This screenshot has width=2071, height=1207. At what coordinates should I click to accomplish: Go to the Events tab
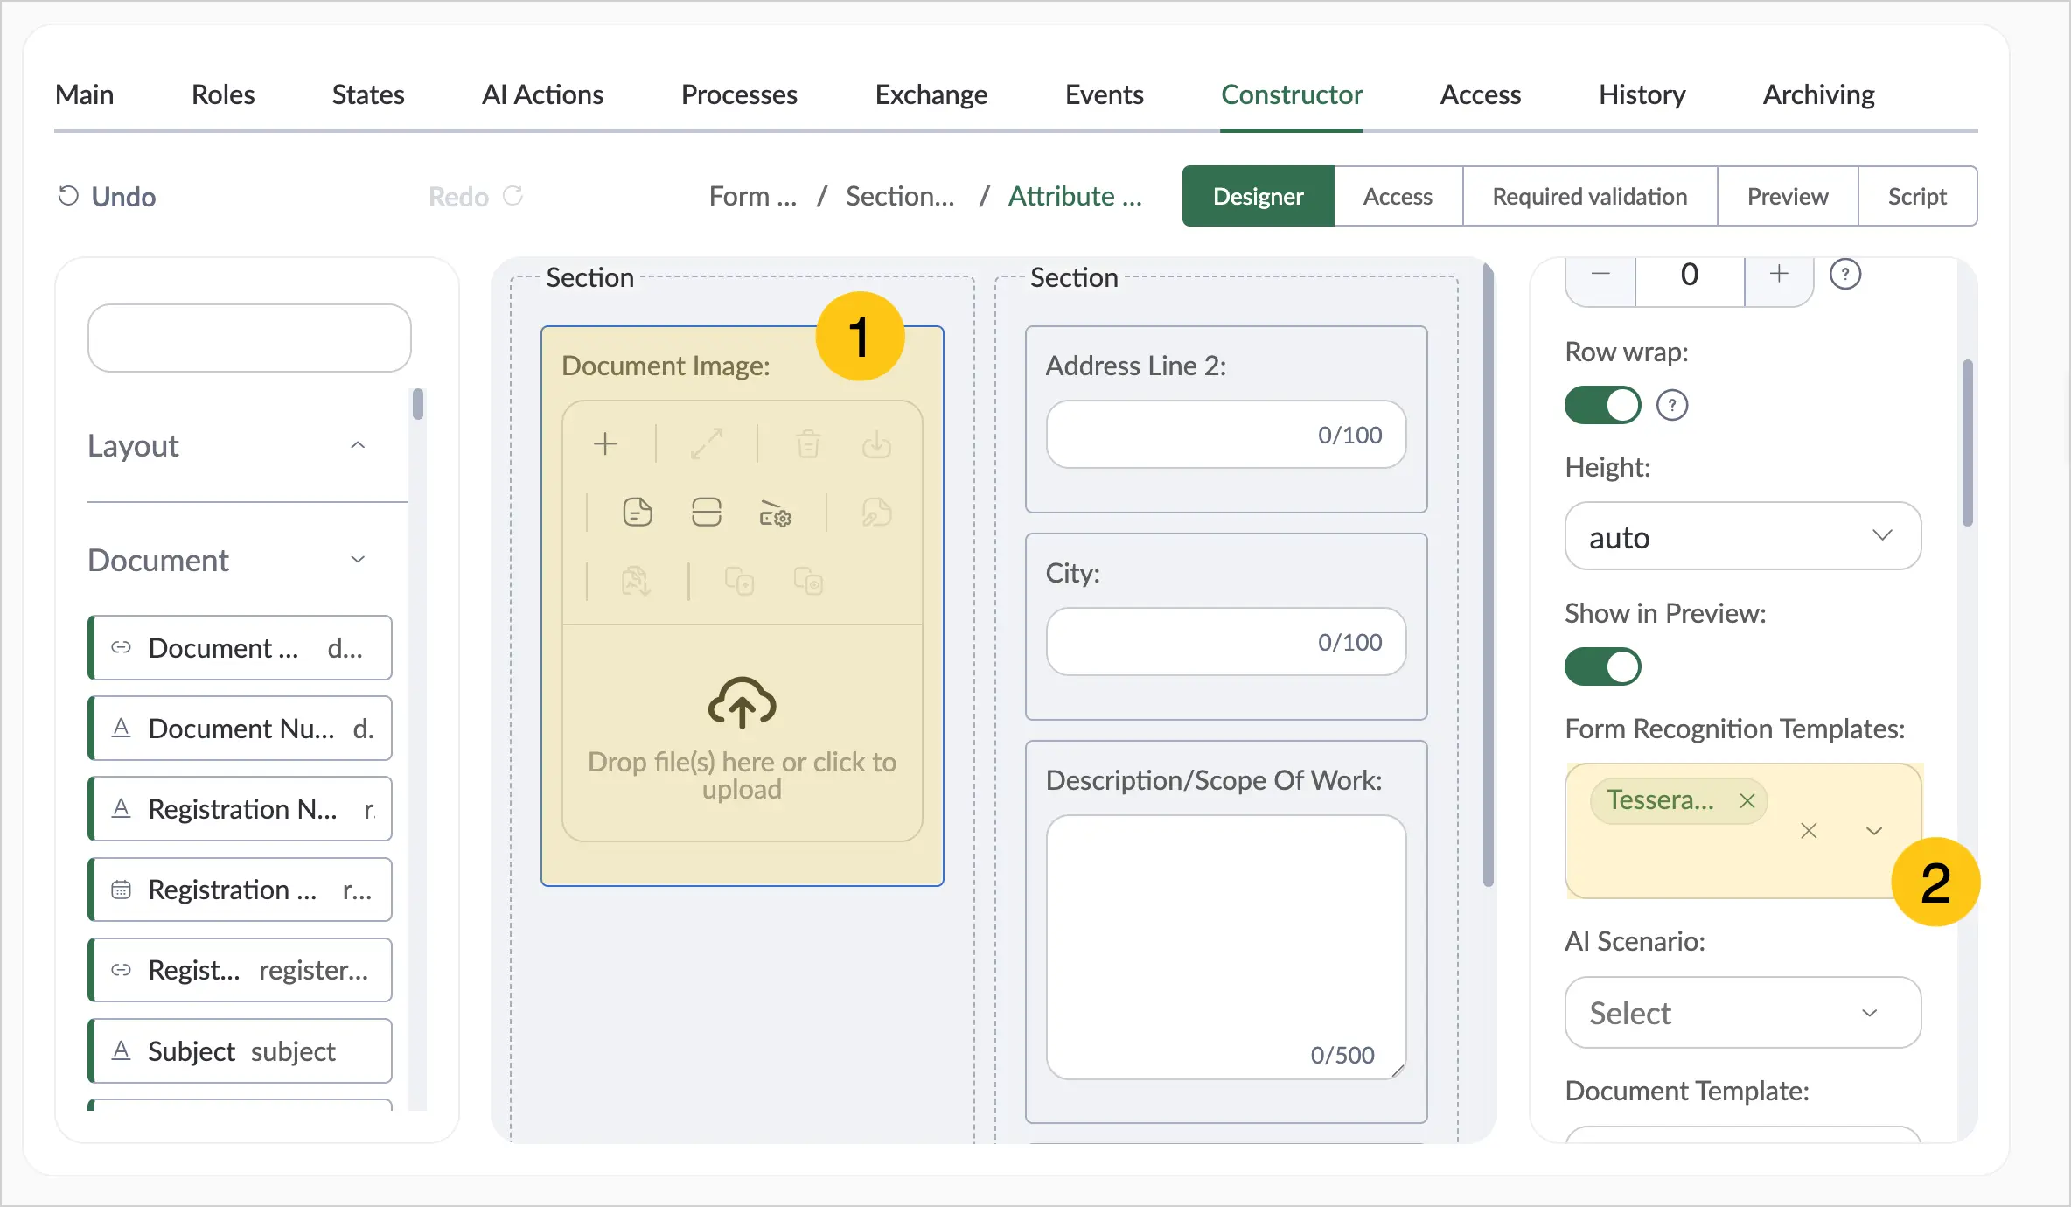(x=1104, y=94)
